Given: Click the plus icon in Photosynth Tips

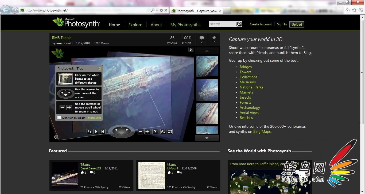Looking at the screenshot, I should pyautogui.click(x=69, y=108).
